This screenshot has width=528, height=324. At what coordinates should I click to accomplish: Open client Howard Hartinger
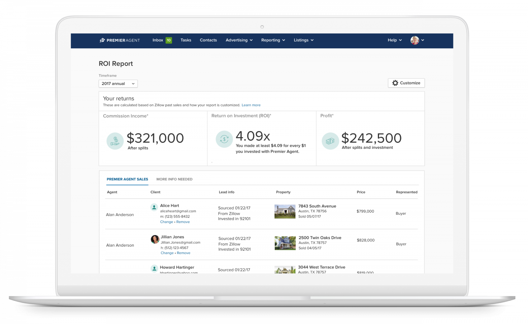click(x=177, y=267)
